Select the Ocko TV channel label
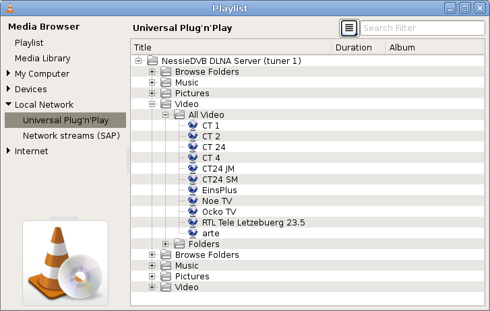 pos(219,211)
